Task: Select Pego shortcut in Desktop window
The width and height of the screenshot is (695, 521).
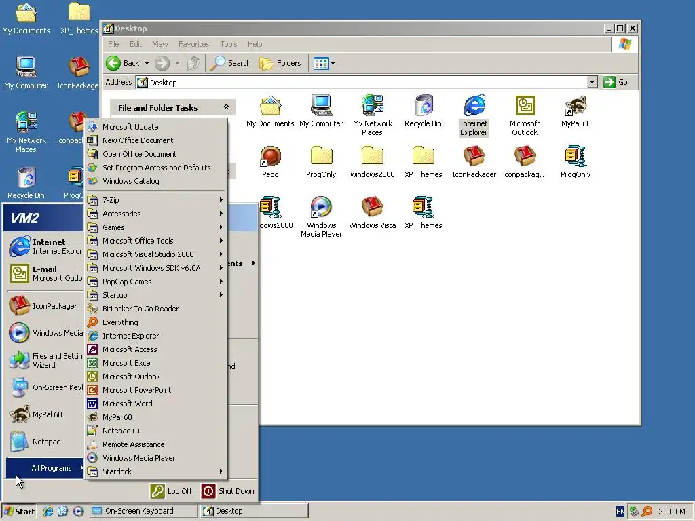Action: tap(270, 162)
